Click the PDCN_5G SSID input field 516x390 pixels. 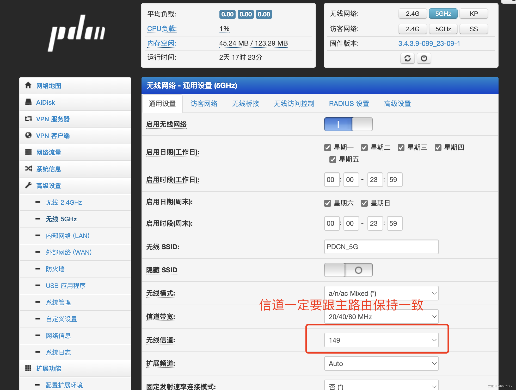[381, 247]
